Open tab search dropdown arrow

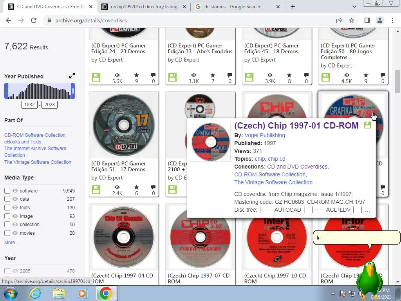click(x=354, y=7)
